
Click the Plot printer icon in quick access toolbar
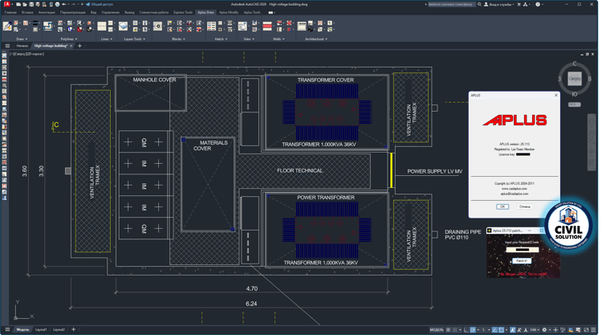click(x=57, y=4)
